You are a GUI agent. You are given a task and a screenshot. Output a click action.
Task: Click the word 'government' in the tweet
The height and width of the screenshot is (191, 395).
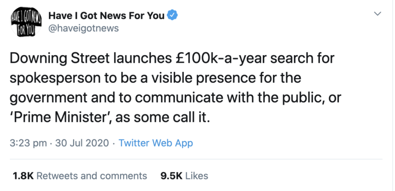49,98
